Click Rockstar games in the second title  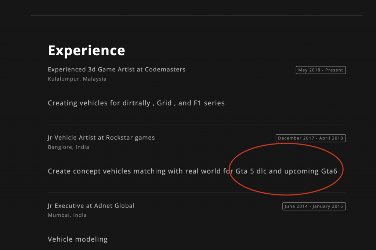[130, 138]
